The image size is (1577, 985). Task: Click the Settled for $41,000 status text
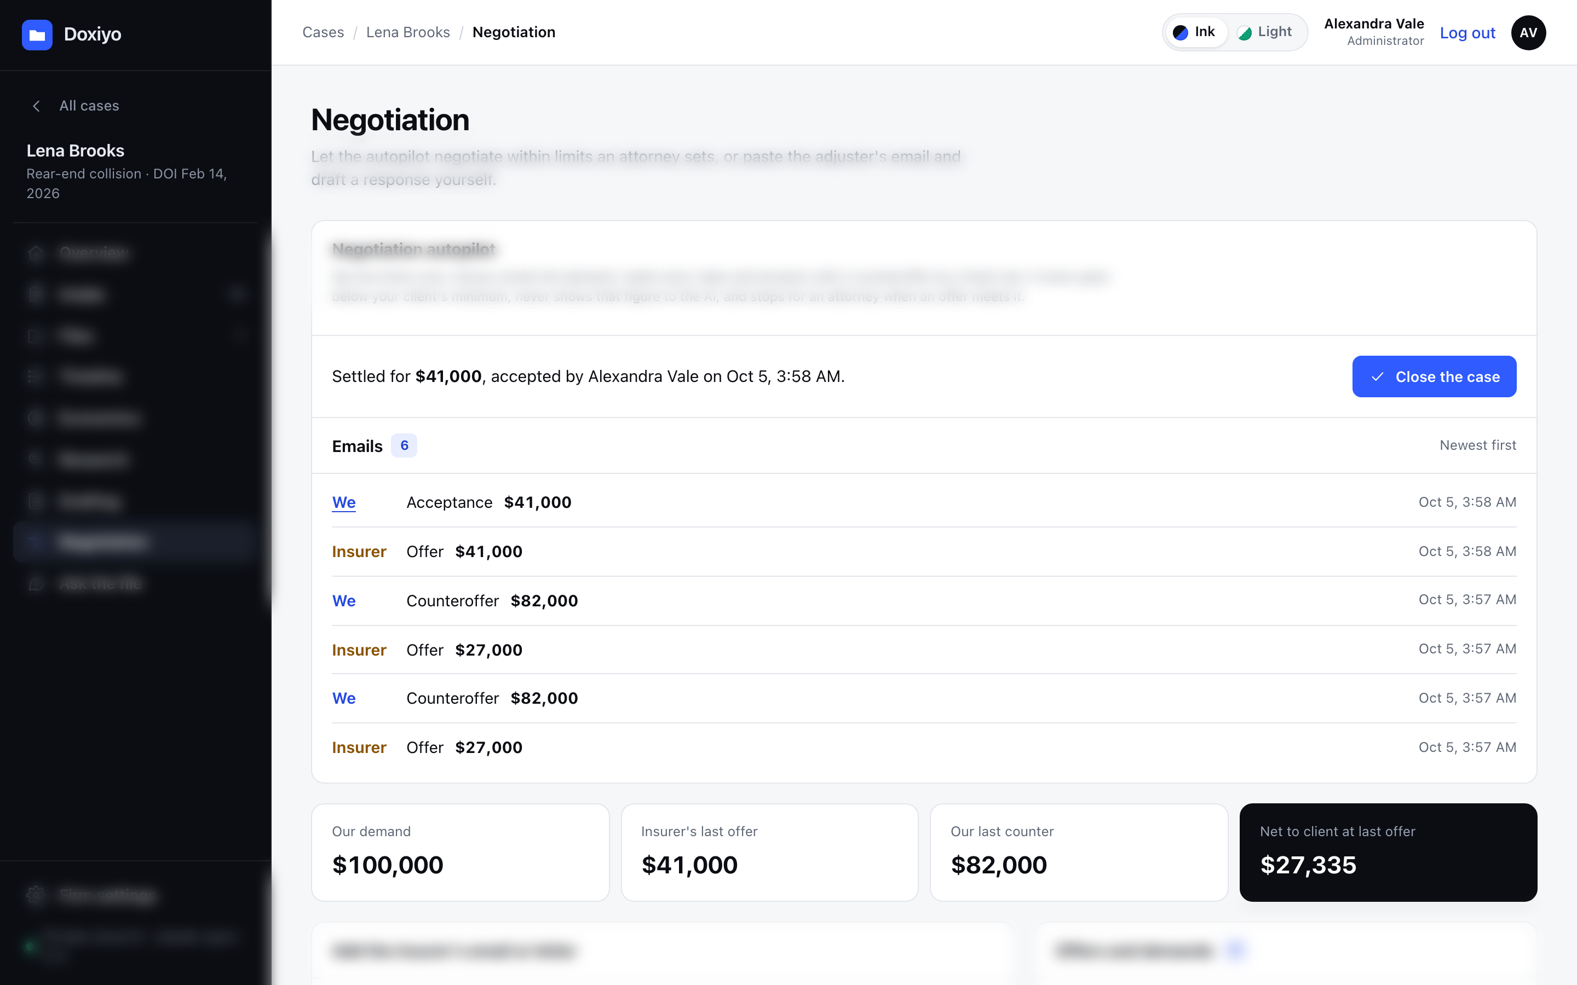click(588, 376)
